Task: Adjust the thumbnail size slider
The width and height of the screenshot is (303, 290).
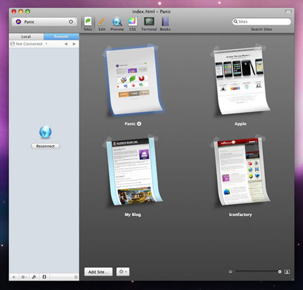Action: point(258,272)
